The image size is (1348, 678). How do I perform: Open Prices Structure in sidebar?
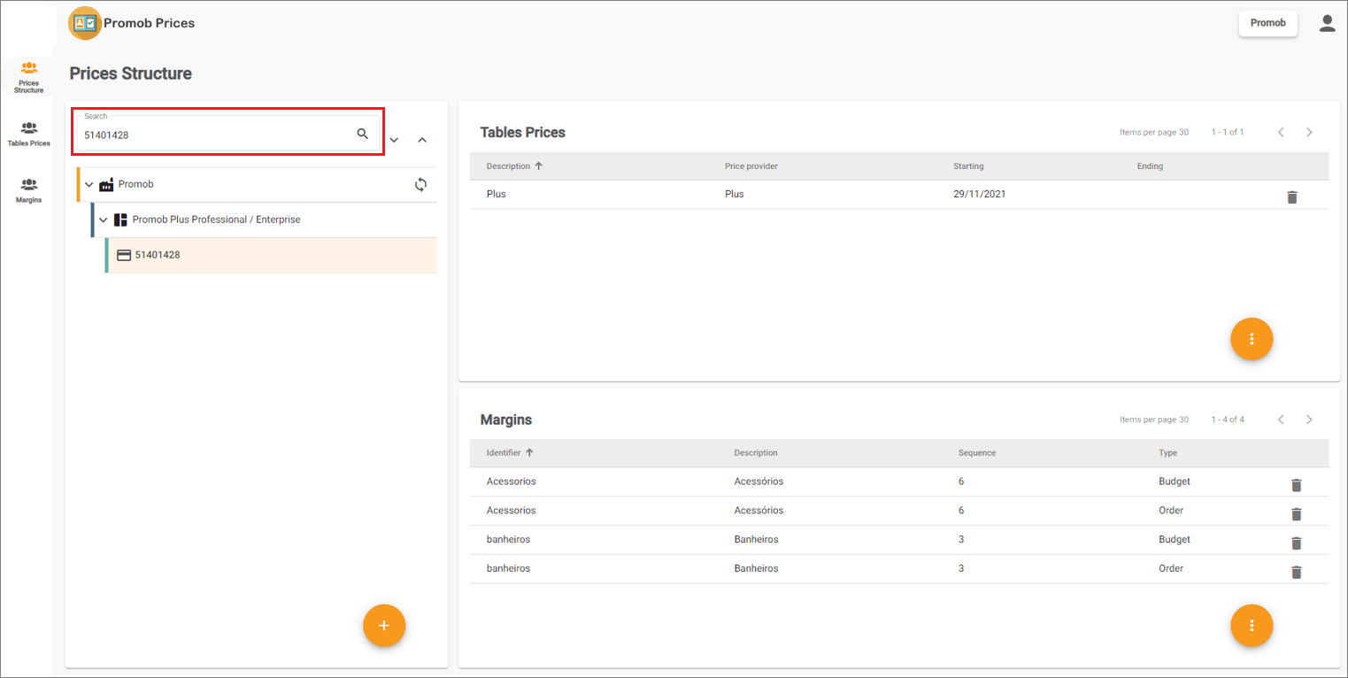coord(29,77)
